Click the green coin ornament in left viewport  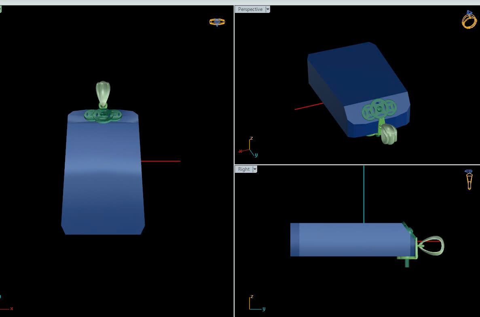click(x=103, y=115)
